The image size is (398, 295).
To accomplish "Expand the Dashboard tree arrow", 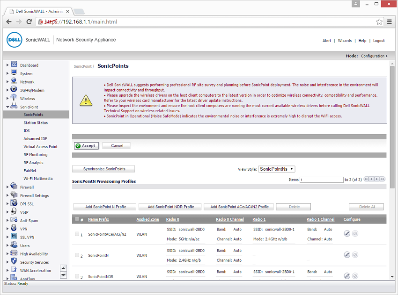I will pyautogui.click(x=7, y=65).
